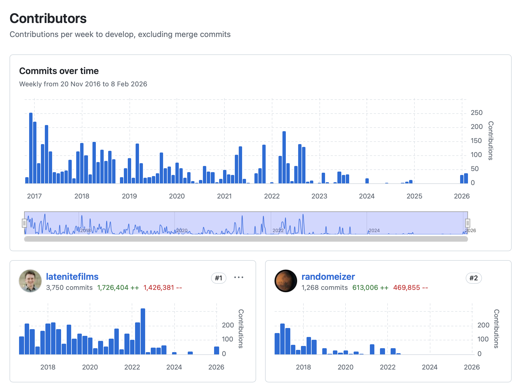524x388 pixels.
Task: Click randomeizer Mars avatar
Action: click(286, 281)
